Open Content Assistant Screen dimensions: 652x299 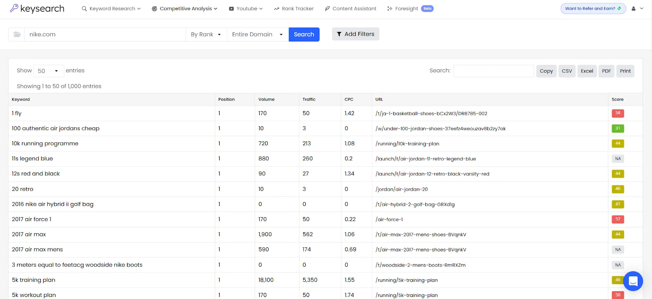(350, 9)
